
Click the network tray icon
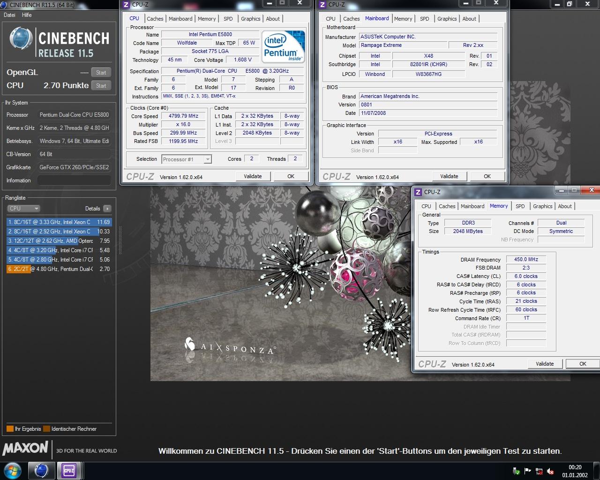(539, 471)
